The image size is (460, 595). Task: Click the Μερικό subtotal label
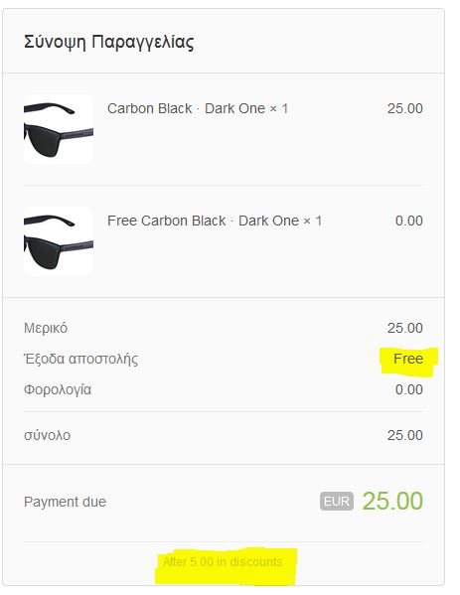click(x=46, y=328)
